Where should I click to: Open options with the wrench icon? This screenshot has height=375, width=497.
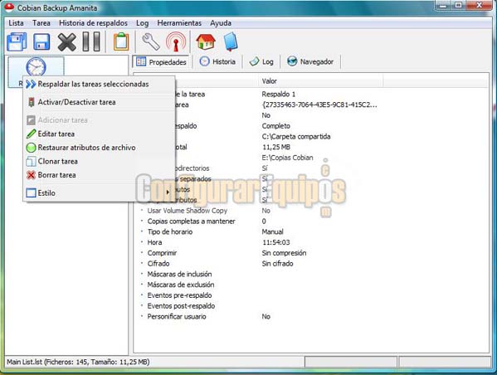point(150,41)
